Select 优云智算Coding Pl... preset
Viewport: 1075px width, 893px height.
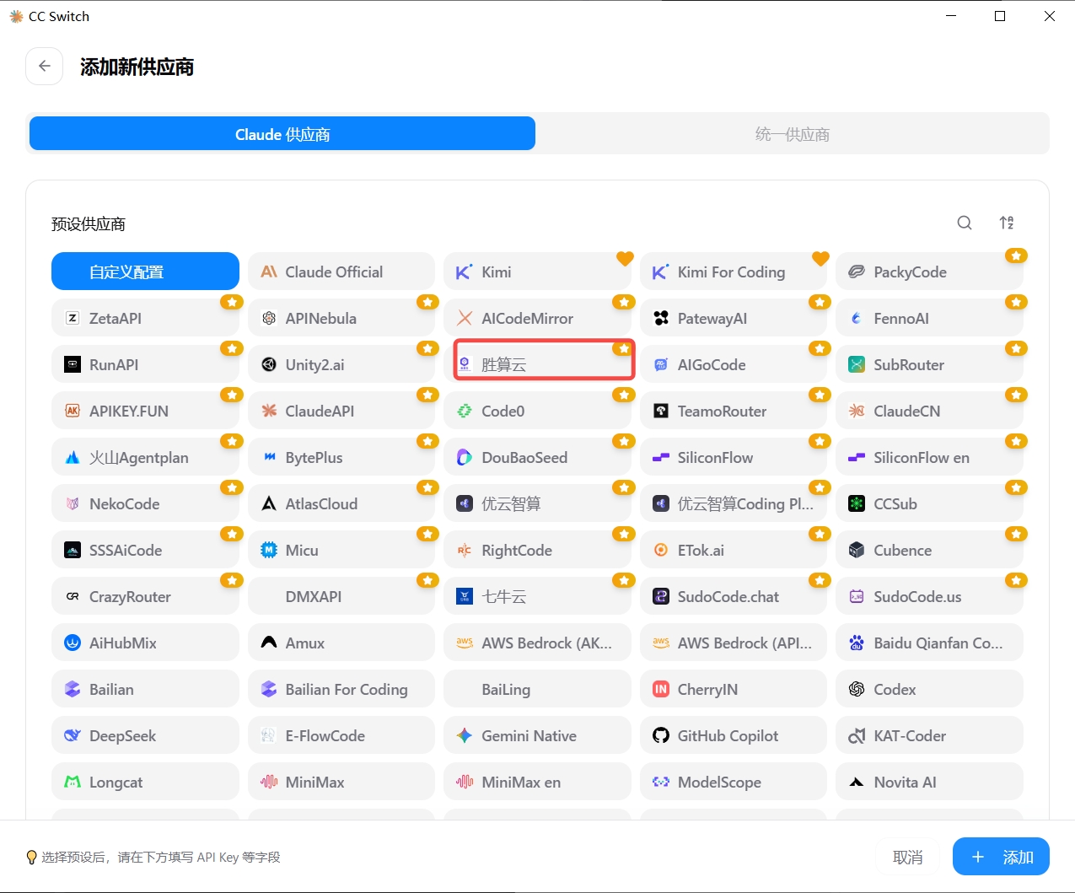(734, 503)
